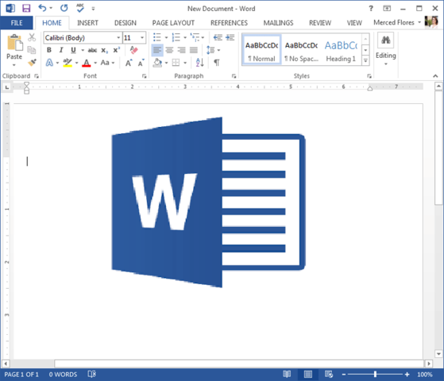Screen dimensions: 444x381
Task: Run spelling and grammar check icon
Action: (x=80, y=8)
